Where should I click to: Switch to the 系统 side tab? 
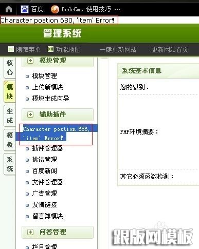pyautogui.click(x=10, y=164)
